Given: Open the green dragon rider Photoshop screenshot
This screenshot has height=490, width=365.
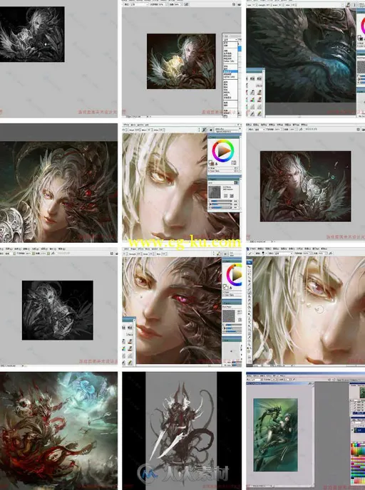Looking at the screenshot, I should 306,431.
